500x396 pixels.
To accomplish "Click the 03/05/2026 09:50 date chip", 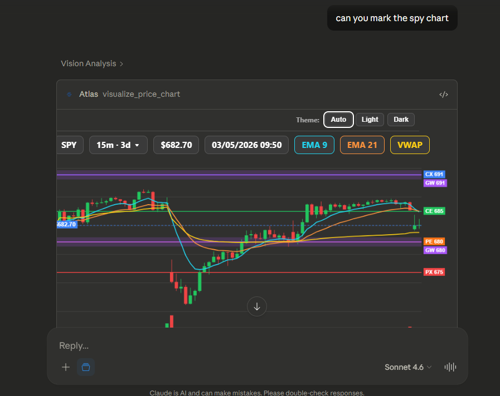I will coord(246,145).
